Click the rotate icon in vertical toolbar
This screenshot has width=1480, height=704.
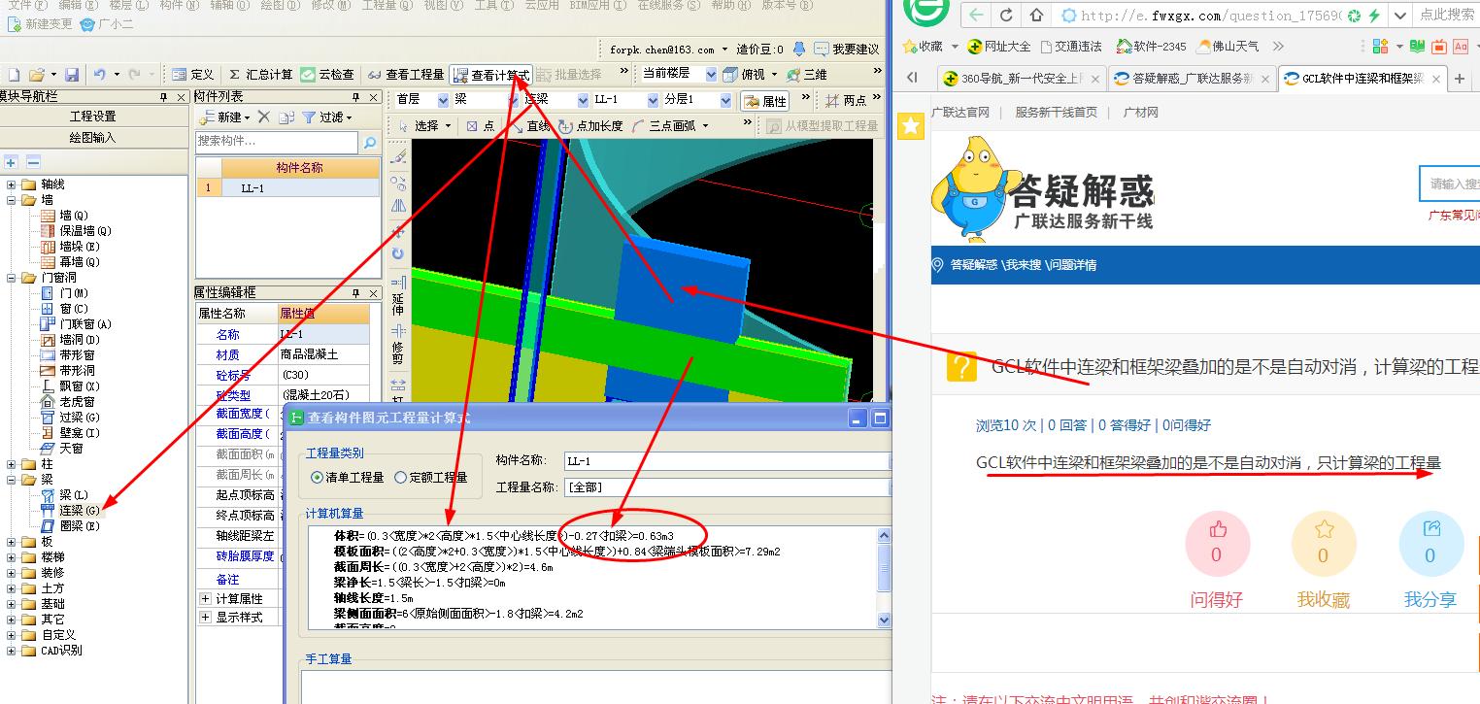click(398, 253)
